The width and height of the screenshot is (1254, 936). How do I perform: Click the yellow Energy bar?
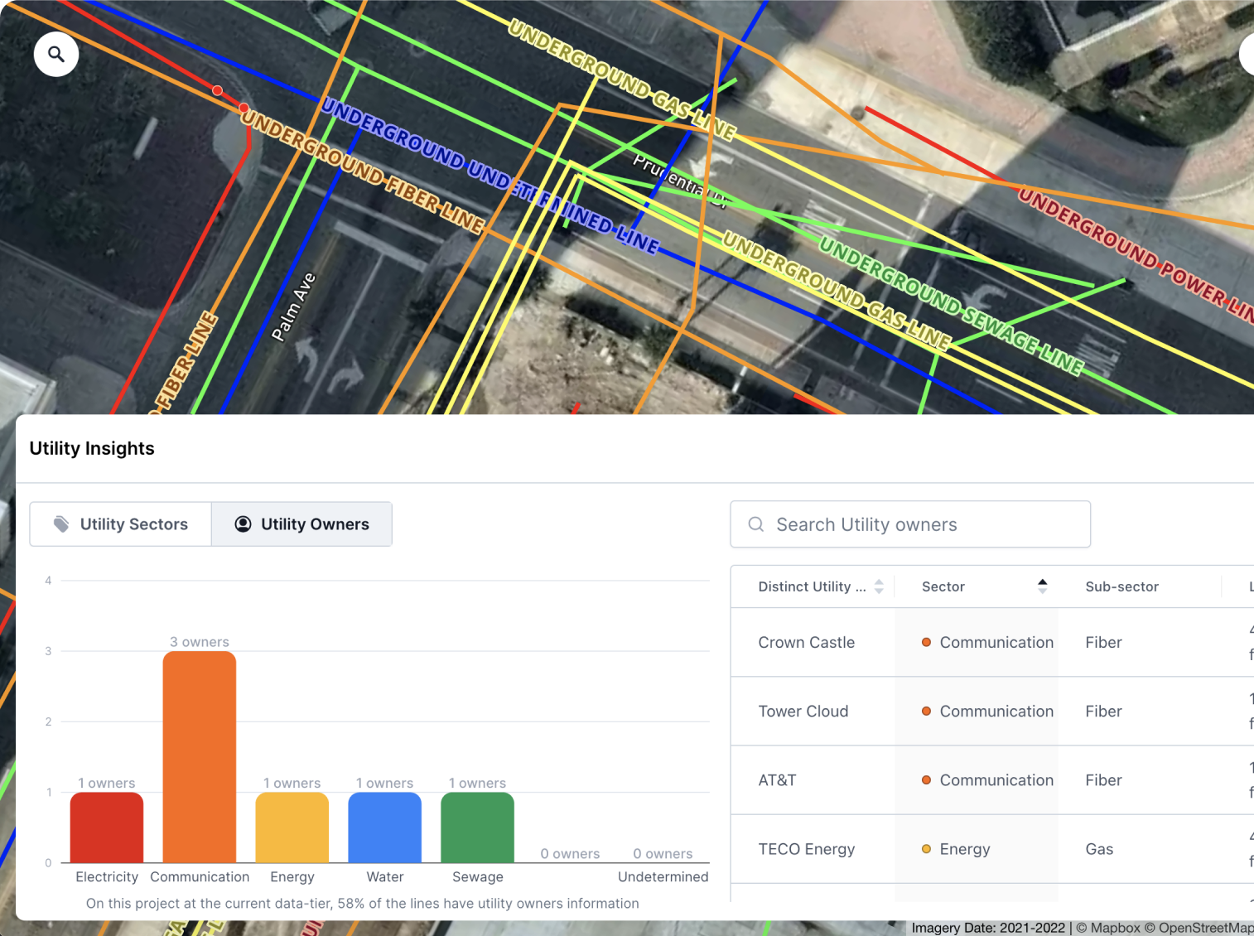292,827
